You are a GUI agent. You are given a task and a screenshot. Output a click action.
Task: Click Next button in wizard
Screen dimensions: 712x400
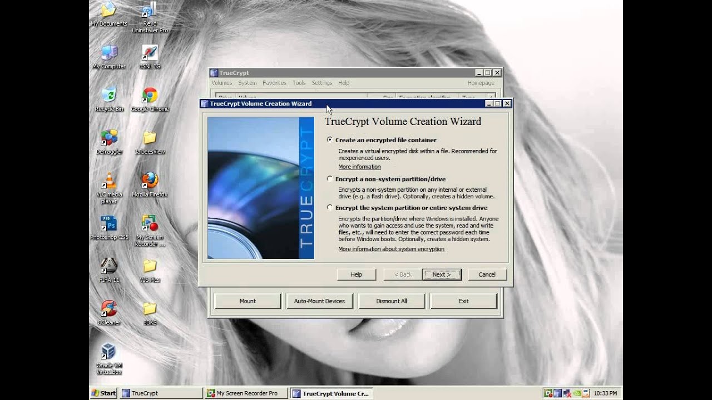[x=442, y=274]
